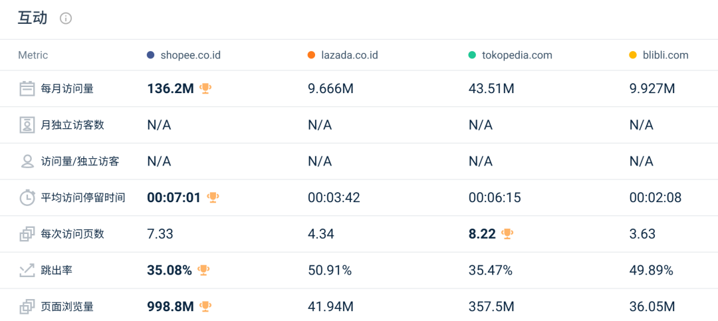Screen dimensions: 718x321
Task: Click the 9.927M monthly visits value
Action: click(x=652, y=88)
